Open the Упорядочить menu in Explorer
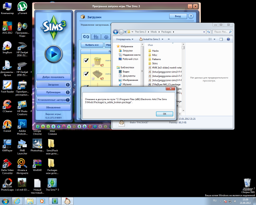256x205 pixels. [125, 39]
